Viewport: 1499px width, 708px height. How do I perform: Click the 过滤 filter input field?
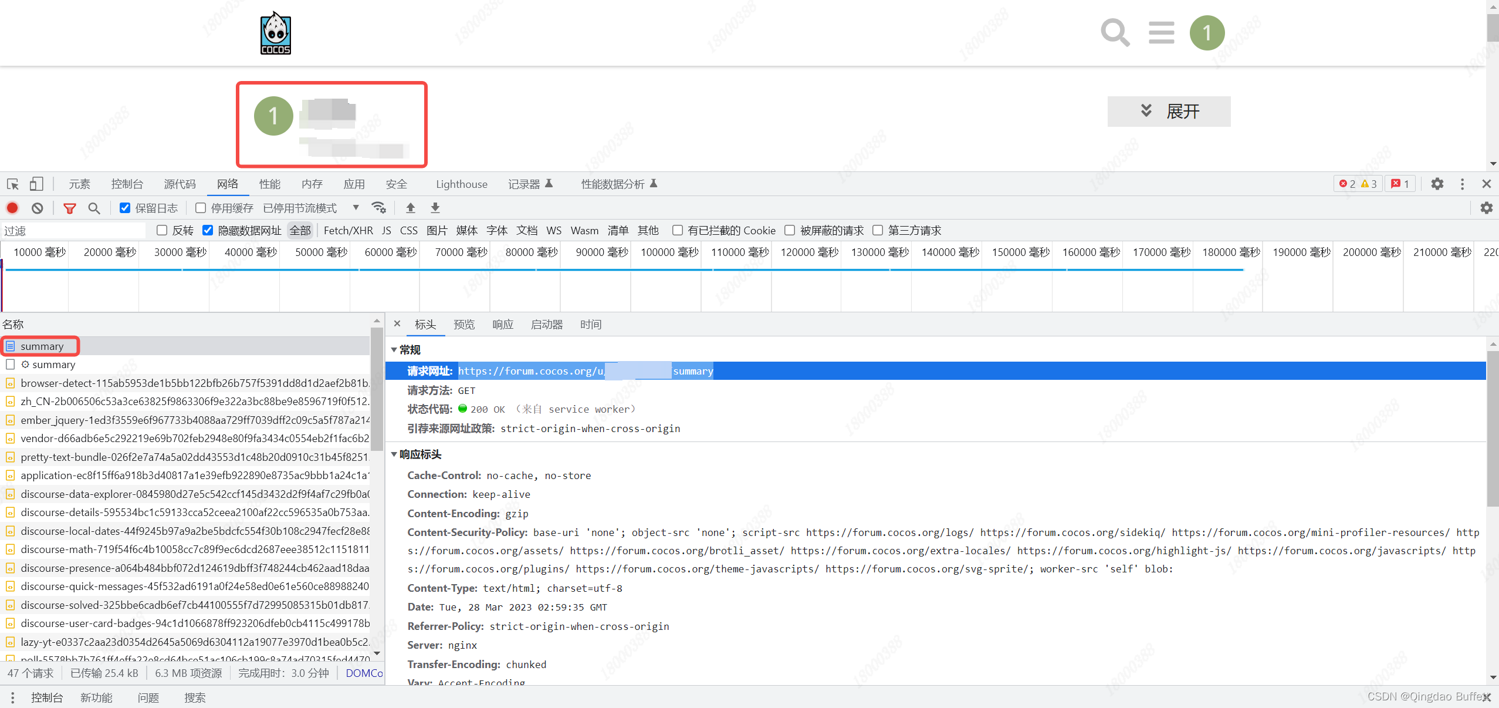coord(73,231)
